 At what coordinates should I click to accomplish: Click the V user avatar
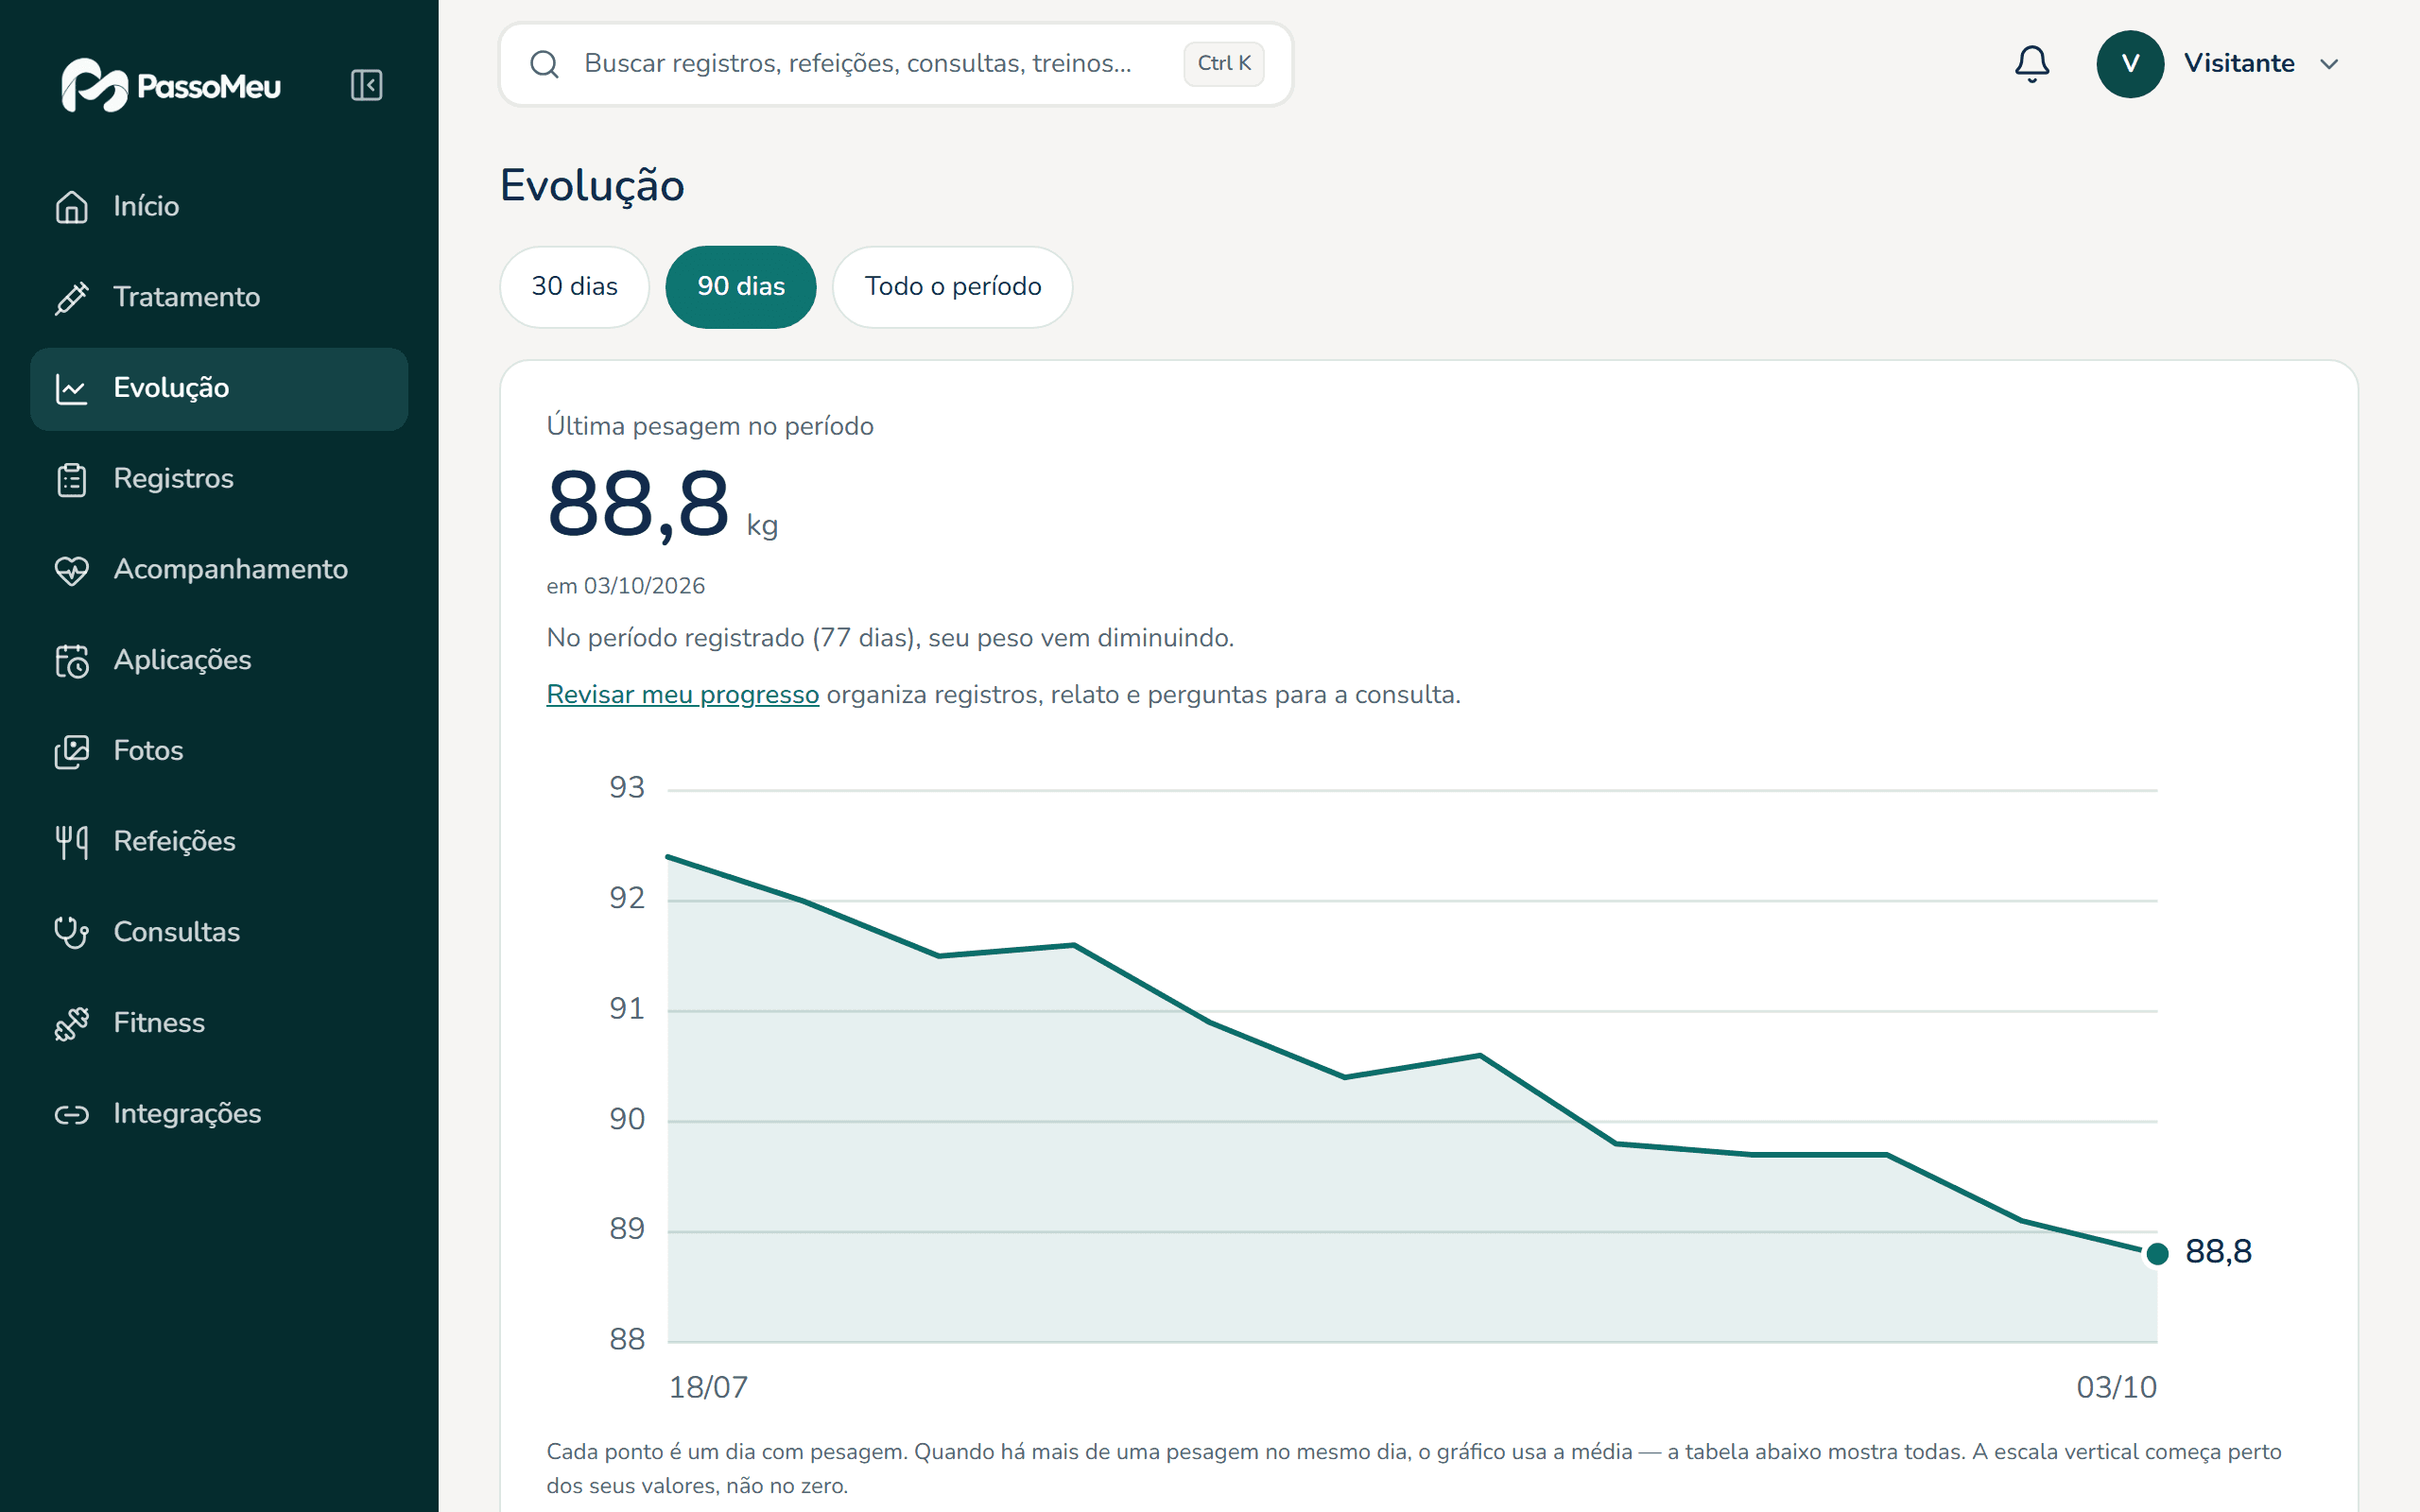point(2130,64)
